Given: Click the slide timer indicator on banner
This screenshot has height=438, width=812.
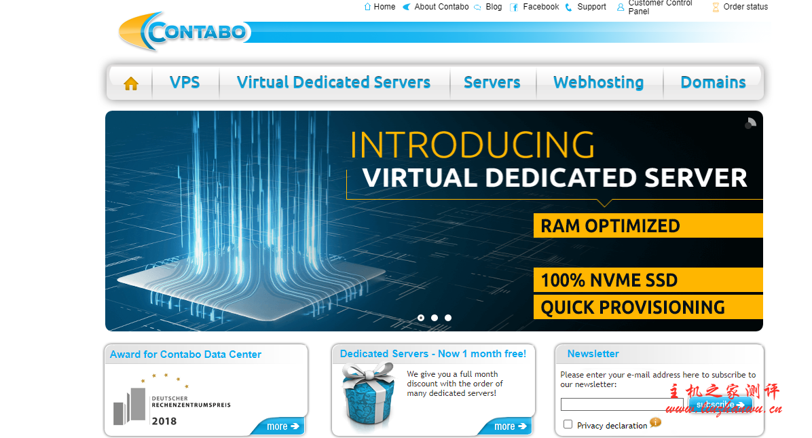Looking at the screenshot, I should [750, 123].
